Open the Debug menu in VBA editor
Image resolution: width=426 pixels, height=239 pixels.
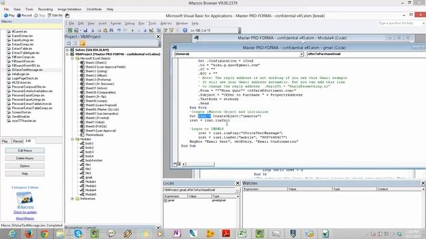(x=130, y=23)
